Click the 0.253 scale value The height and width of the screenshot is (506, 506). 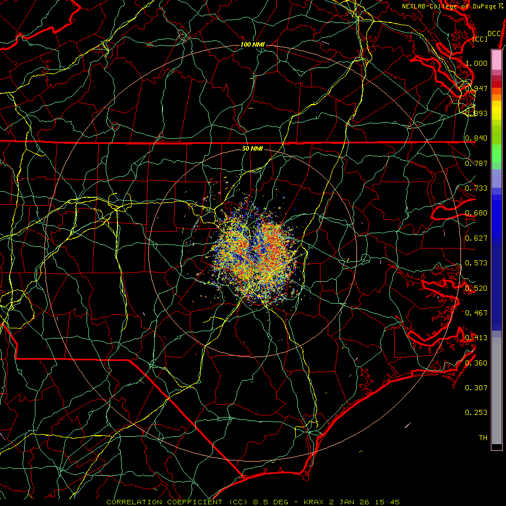(x=476, y=413)
